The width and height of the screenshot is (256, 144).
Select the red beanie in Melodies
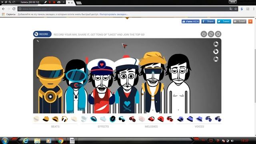pyautogui.click(x=161, y=119)
